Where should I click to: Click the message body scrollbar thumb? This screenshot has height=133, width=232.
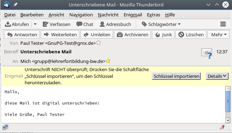[x=228, y=101]
